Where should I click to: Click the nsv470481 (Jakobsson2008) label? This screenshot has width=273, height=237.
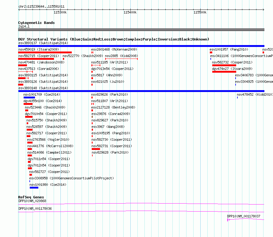point(41,62)
